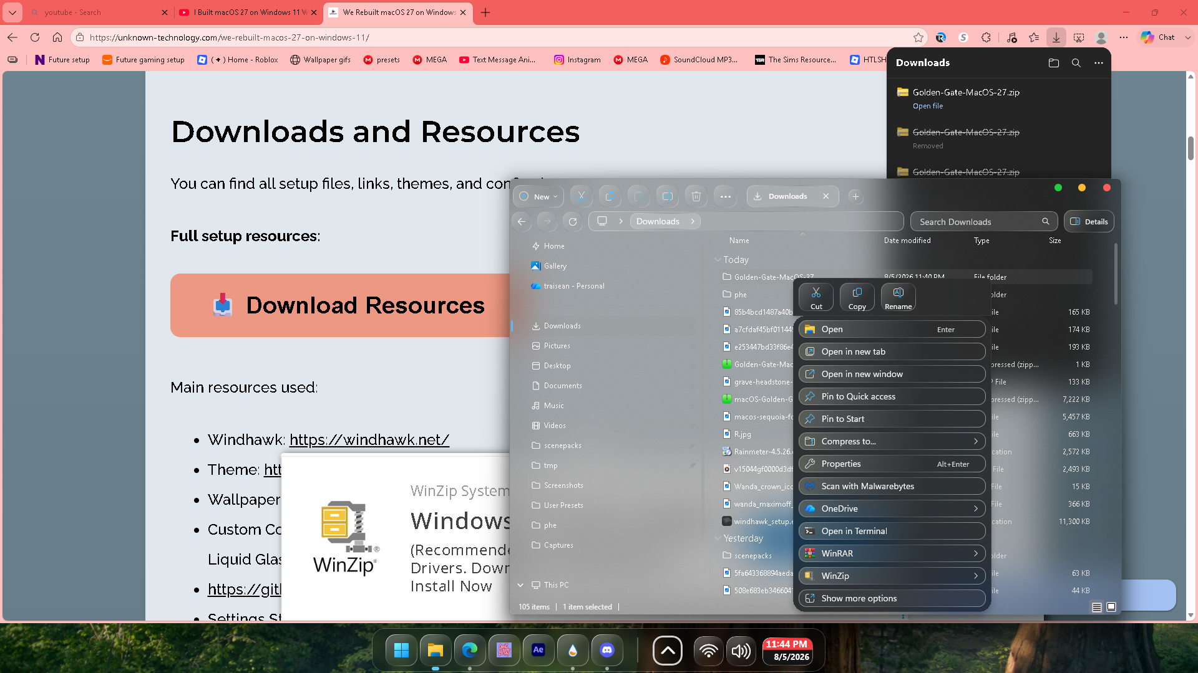Screen dimensions: 1198x673
Task: Switch to large thumbnails view toggle
Action: (1111, 607)
